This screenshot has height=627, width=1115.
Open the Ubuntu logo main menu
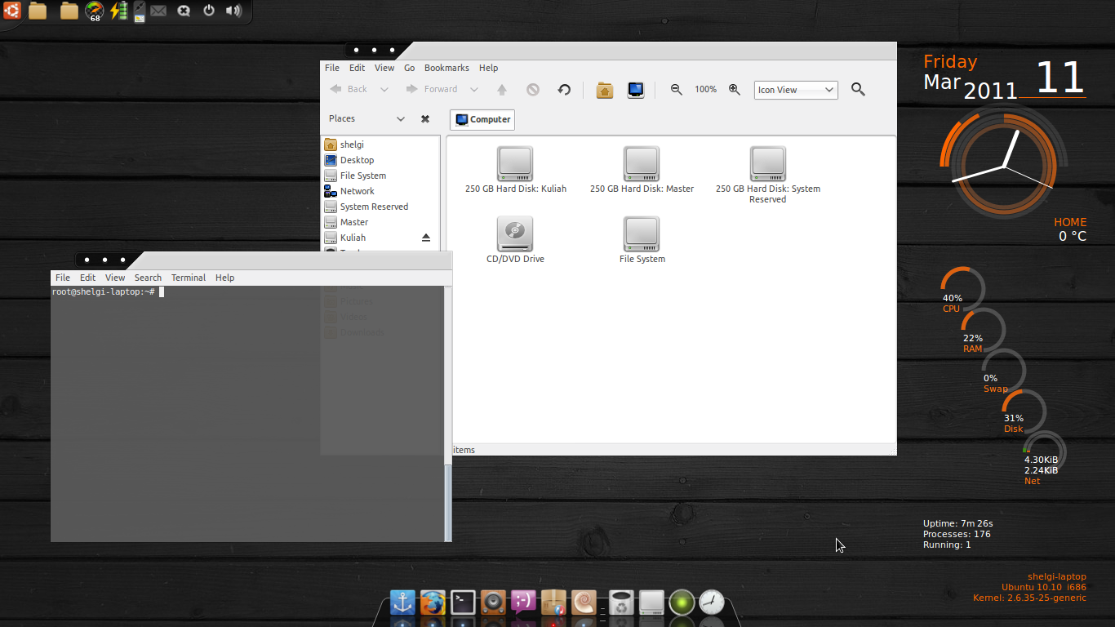(x=12, y=11)
